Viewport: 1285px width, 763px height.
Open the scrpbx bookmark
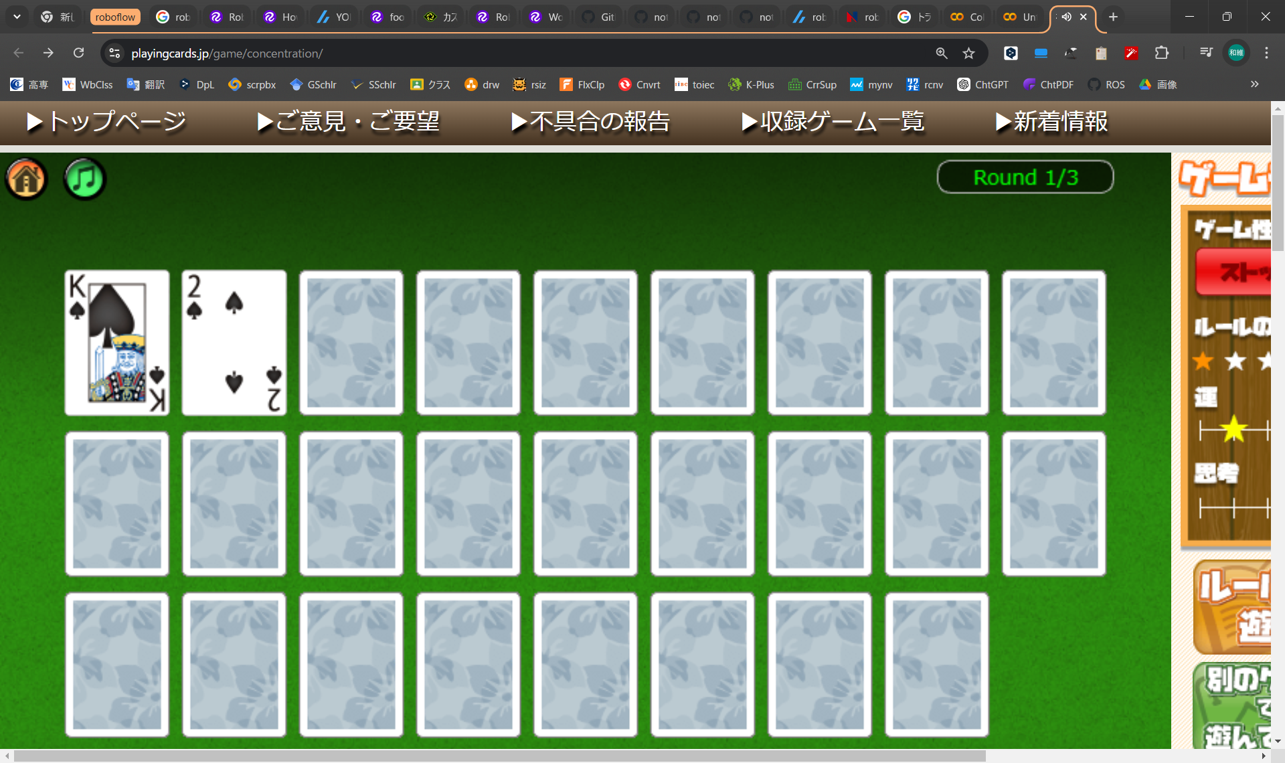point(252,84)
